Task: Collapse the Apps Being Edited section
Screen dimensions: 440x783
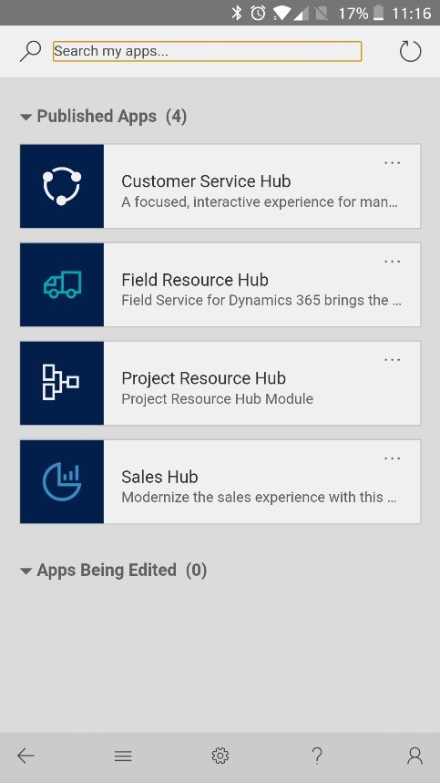Action: click(x=26, y=571)
